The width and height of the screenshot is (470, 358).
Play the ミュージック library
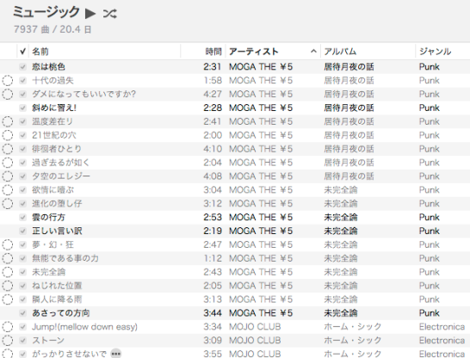point(90,14)
